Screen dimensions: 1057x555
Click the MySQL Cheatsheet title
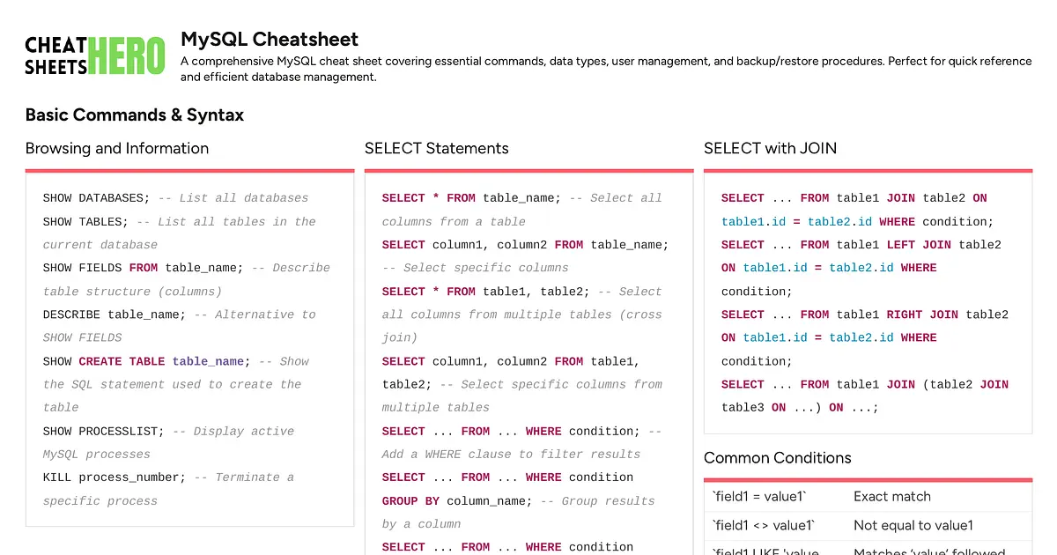[x=270, y=39]
